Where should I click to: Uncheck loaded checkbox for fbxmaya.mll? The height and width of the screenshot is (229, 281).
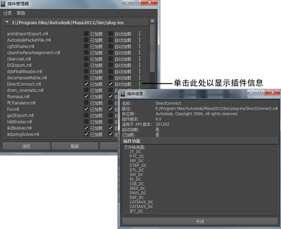click(x=86, y=97)
